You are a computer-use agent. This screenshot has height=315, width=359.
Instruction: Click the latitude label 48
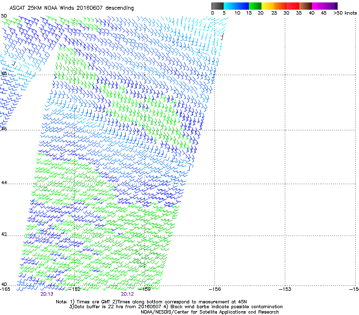[4, 74]
